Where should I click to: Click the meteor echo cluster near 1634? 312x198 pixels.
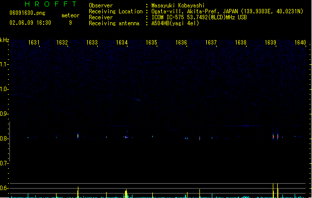click(126, 137)
